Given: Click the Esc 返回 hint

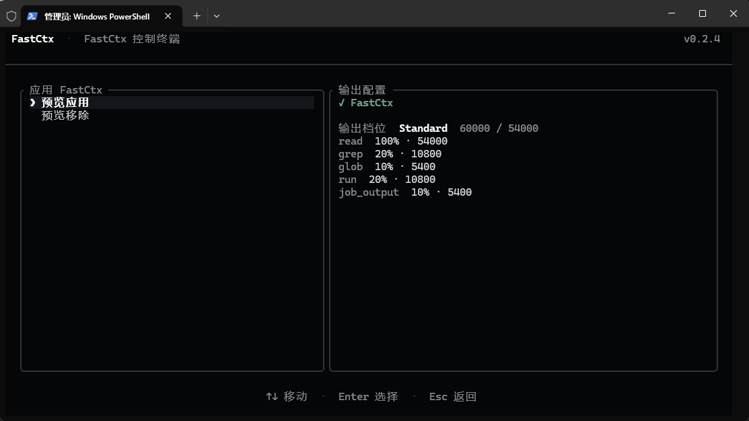Looking at the screenshot, I should pos(453,397).
